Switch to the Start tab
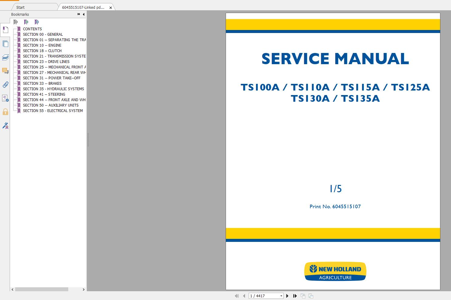Image resolution: width=451 pixels, height=300 pixels. pos(21,7)
